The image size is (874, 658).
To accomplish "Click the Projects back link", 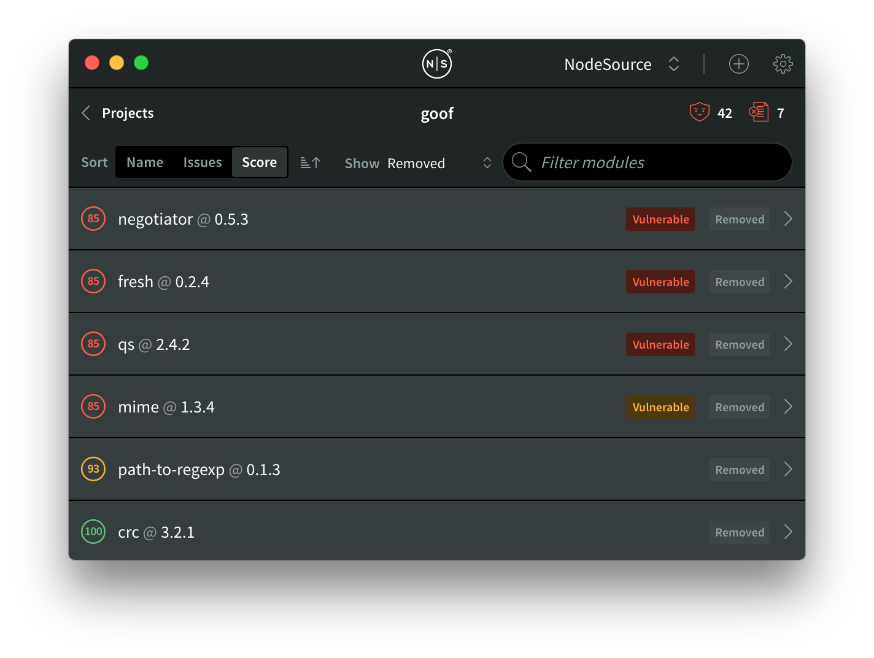I will (128, 113).
